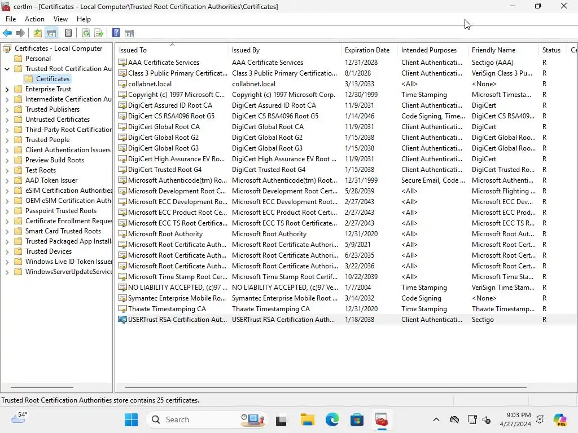Screen dimensions: 578x433
Task: Sort by Intended Purposes column header
Action: pos(433,50)
